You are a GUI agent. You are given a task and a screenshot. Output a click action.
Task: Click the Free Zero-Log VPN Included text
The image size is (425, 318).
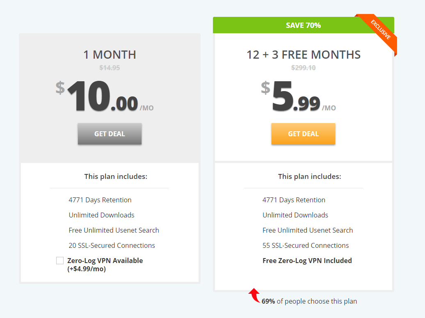click(307, 261)
